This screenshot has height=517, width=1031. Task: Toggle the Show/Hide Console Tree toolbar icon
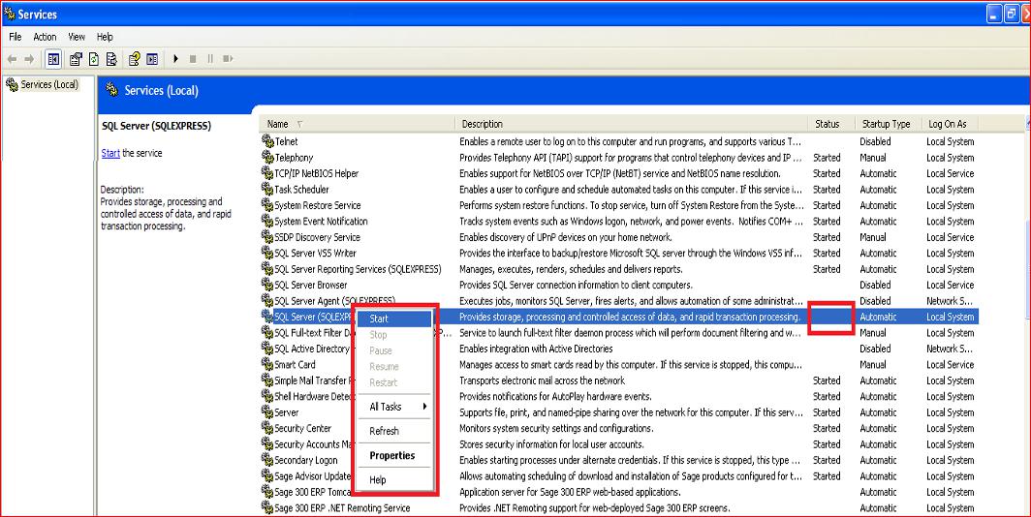(x=53, y=59)
